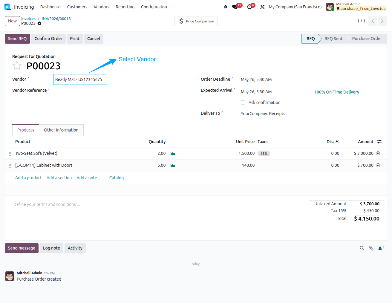Open the Configuration menu
This screenshot has height=303, width=392.
[x=154, y=7]
